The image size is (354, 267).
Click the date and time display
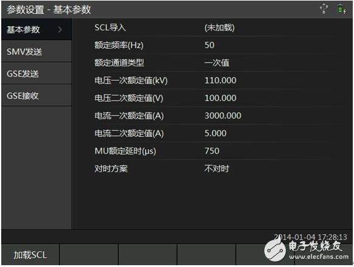tap(310, 237)
